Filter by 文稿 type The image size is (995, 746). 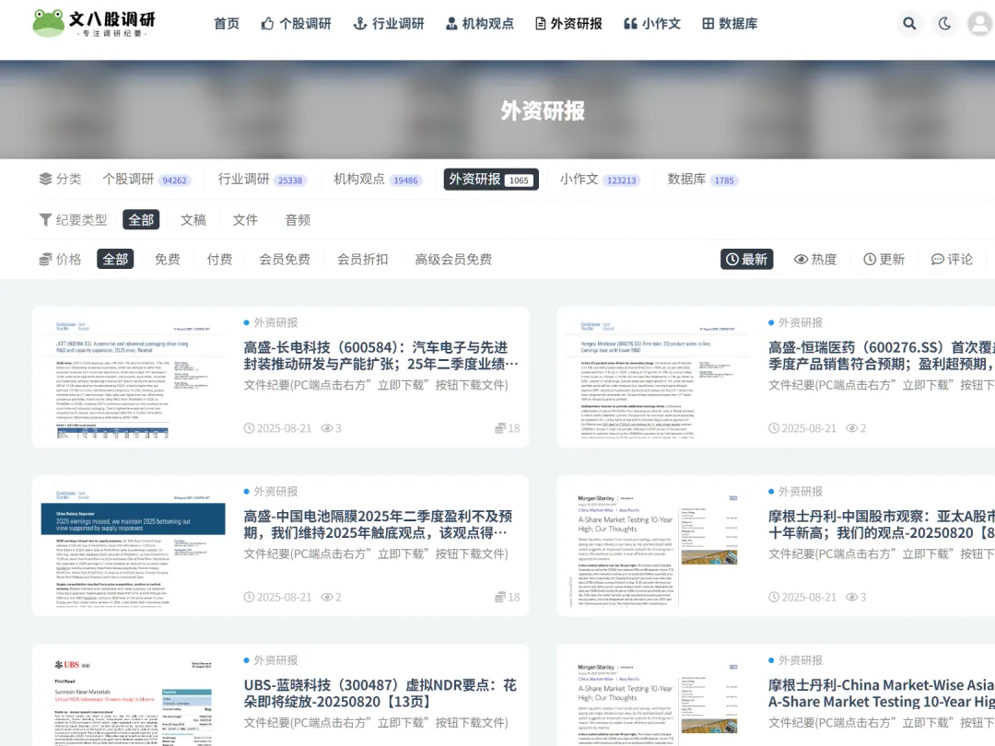coord(193,219)
